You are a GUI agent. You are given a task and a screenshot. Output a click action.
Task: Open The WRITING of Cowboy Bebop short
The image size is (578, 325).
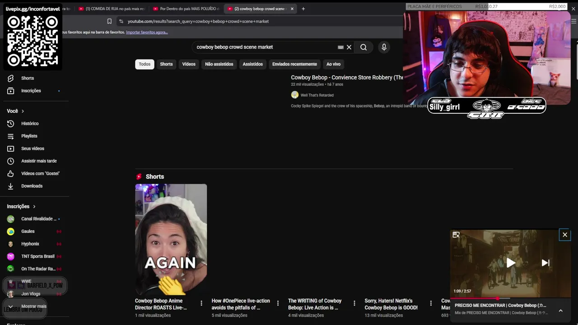coord(315,304)
